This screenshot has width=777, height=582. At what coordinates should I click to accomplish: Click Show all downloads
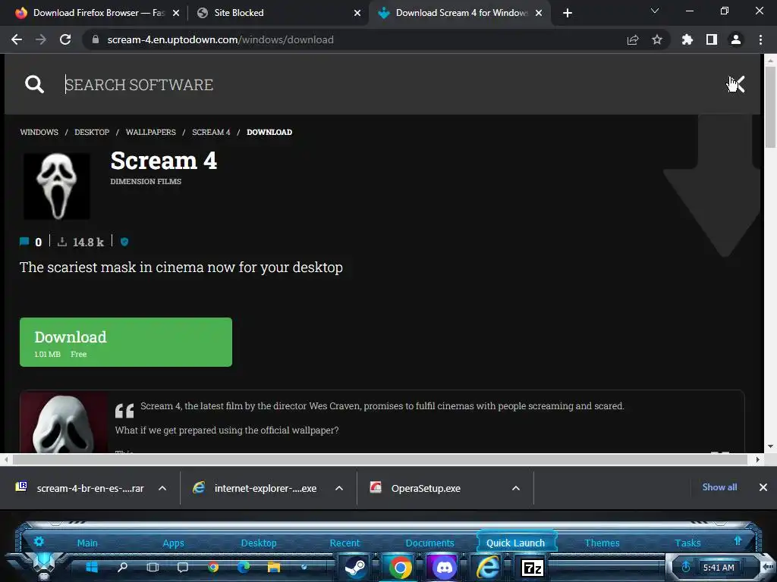coord(719,487)
